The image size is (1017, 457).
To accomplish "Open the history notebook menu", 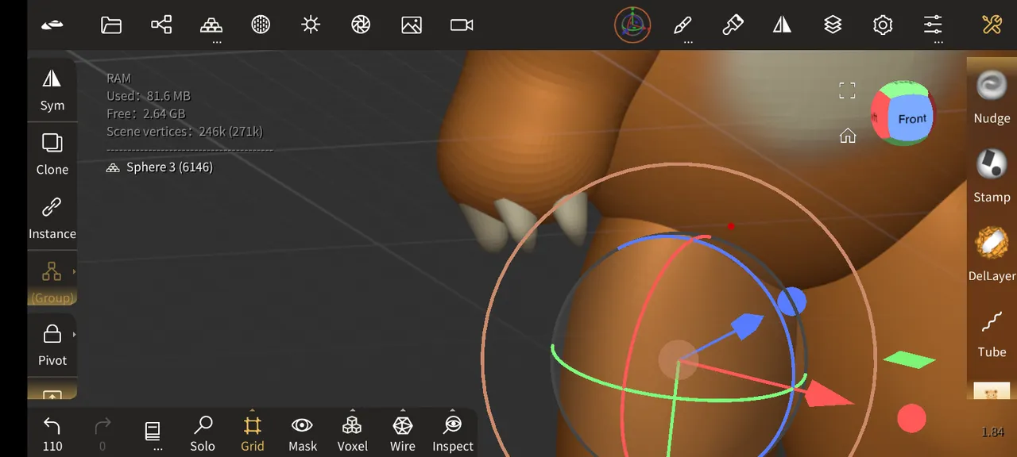I will click(153, 434).
